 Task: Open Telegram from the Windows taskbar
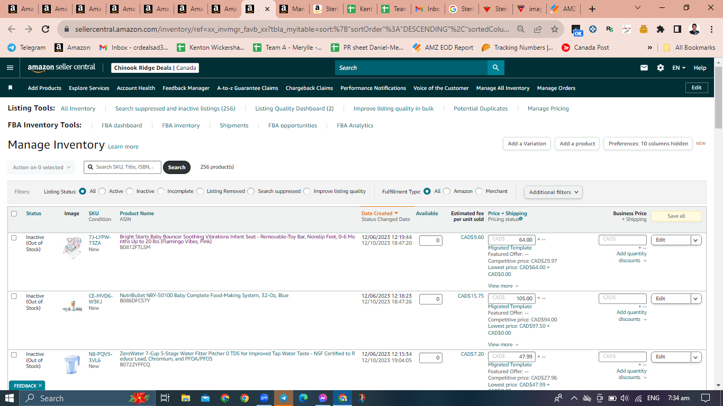284,398
